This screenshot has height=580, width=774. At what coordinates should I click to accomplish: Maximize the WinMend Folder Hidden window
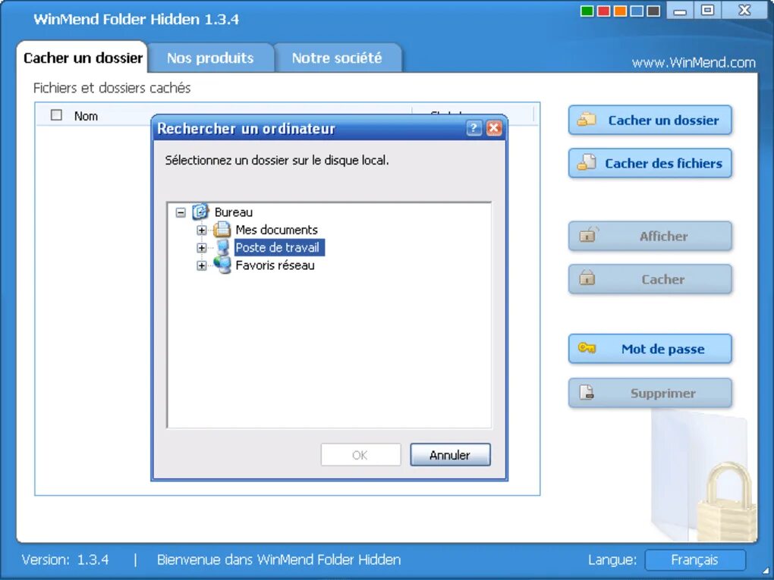[x=707, y=11]
